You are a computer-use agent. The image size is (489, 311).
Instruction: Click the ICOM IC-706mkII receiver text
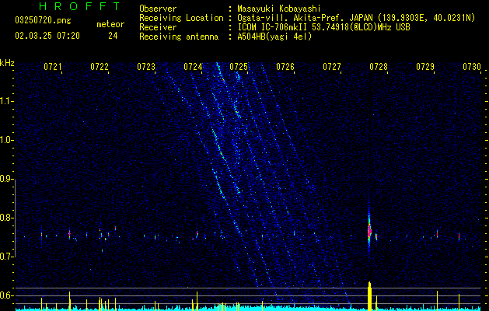(323, 27)
